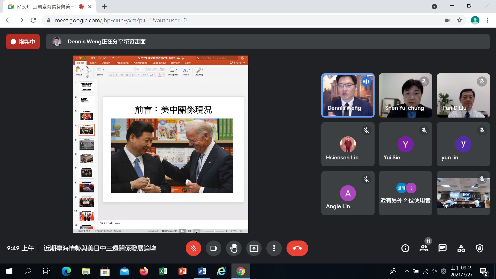Leave call with red hang-up button
Viewport: 496px width, 279px height.
click(x=297, y=248)
